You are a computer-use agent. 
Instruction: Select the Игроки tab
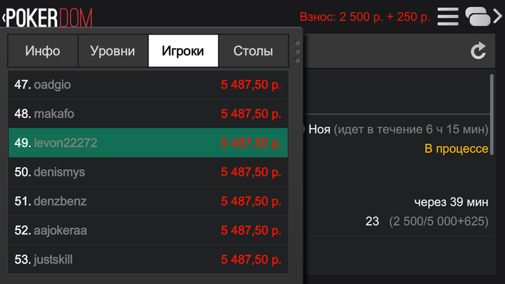(183, 51)
